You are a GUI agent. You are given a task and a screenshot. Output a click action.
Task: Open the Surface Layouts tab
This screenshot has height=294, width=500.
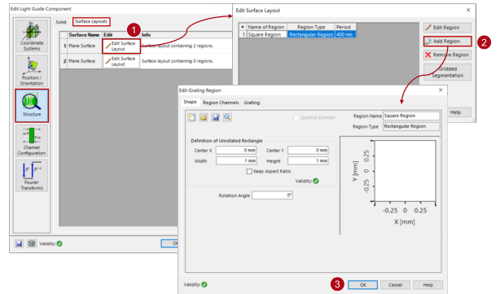[x=91, y=21]
